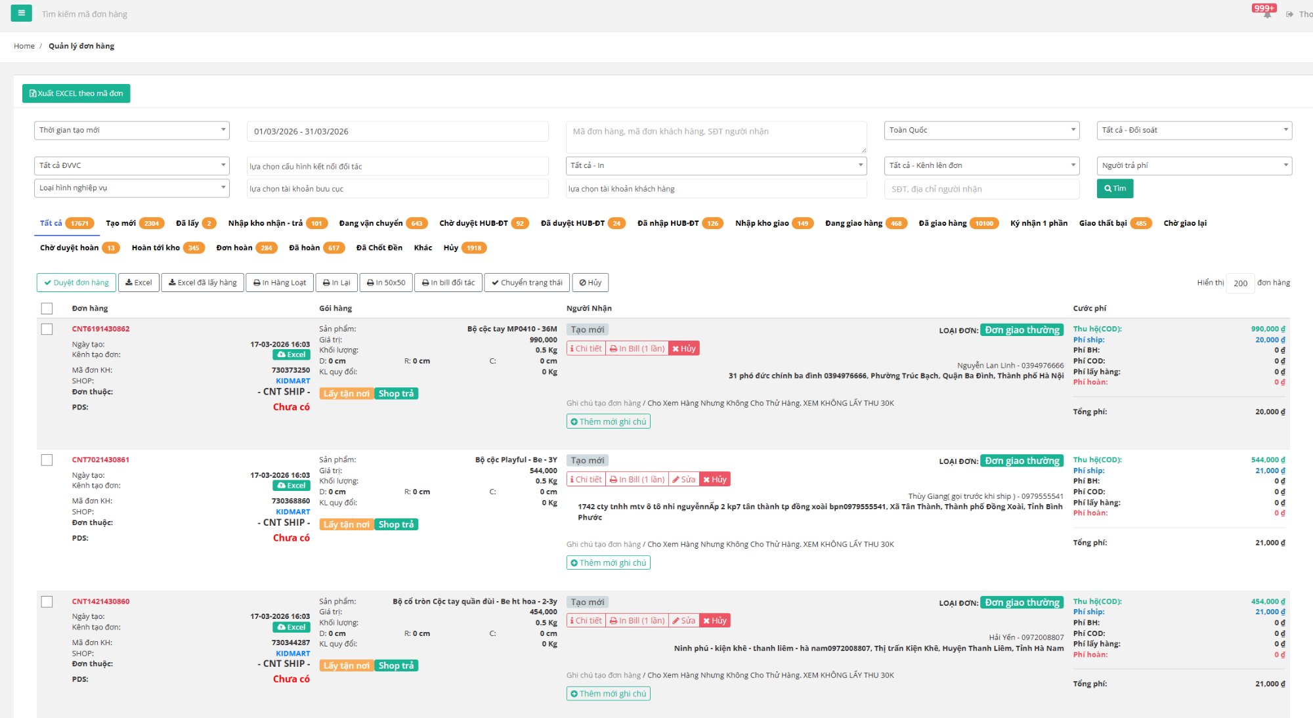Open the Giao thất bại tab
The width and height of the screenshot is (1313, 718).
[1103, 223]
